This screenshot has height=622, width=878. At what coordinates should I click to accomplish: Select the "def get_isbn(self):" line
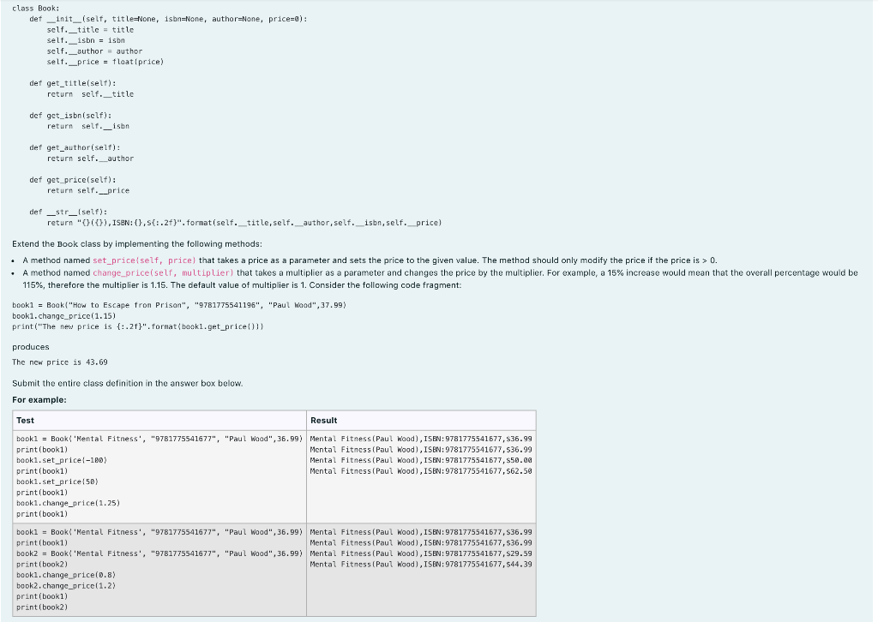[x=70, y=115]
